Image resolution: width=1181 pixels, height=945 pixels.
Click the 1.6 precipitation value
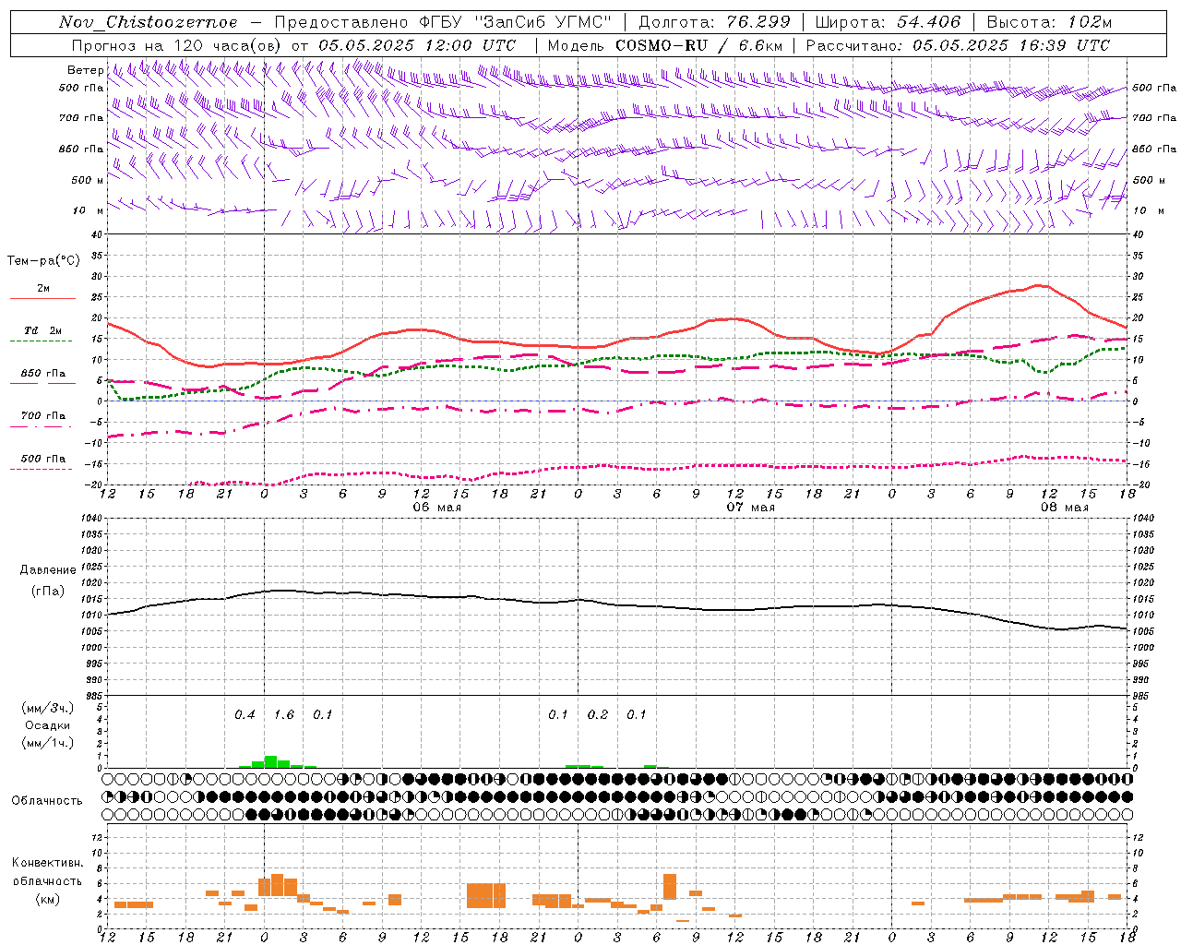[283, 715]
